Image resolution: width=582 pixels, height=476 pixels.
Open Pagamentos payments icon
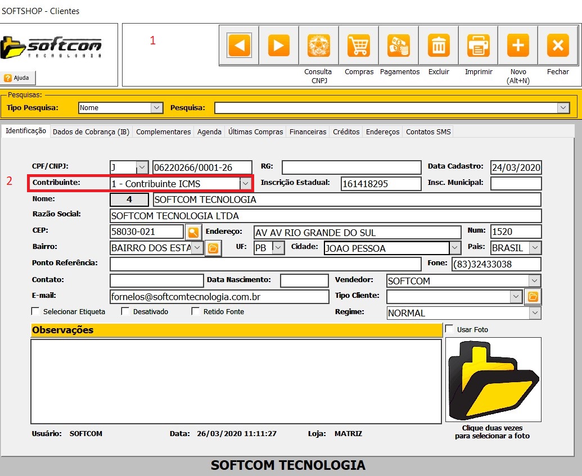(399, 46)
